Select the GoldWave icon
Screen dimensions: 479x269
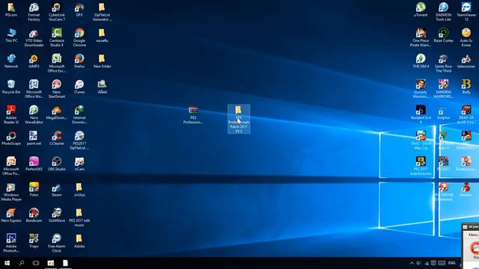tap(57, 215)
